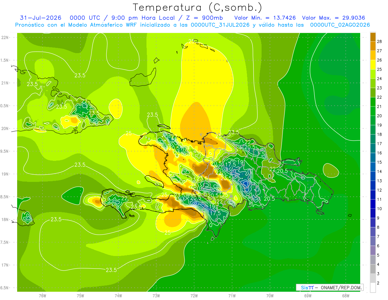Select the legend swatch between 9 and 10
The width and height of the screenshot is (388, 300).
[373, 213]
